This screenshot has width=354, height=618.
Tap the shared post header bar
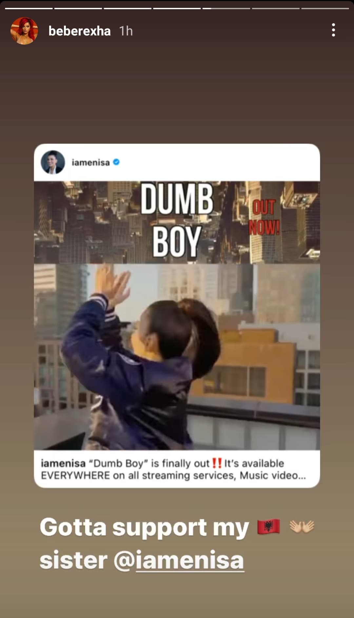click(x=177, y=162)
